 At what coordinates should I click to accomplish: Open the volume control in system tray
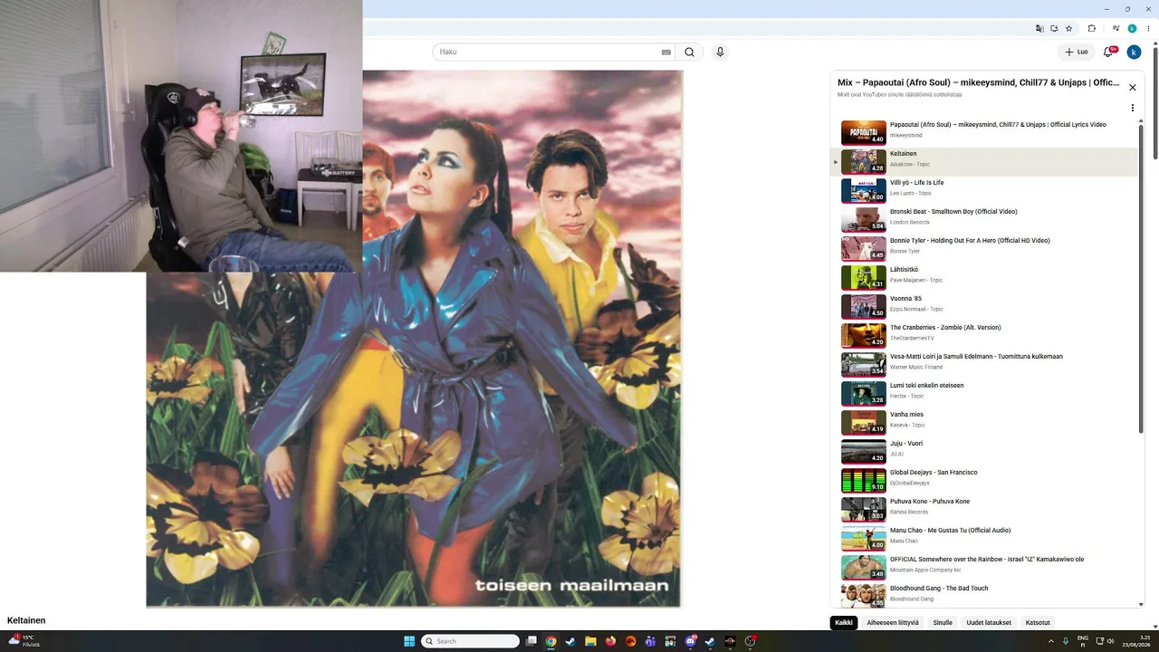(x=1111, y=641)
